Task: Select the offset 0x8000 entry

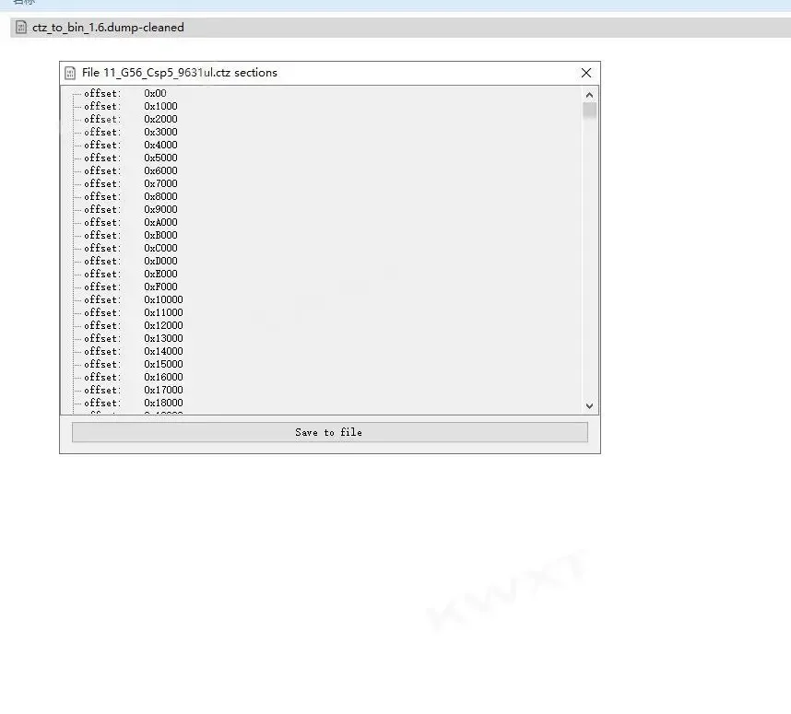Action: pos(131,196)
